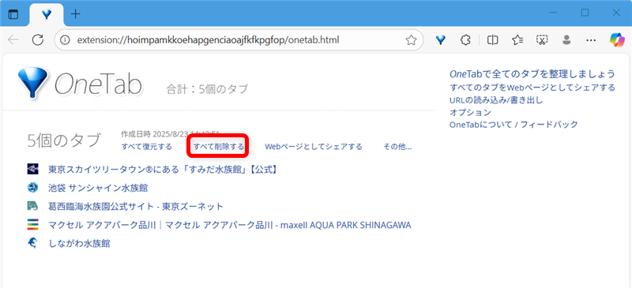Close the browser window
The width and height of the screenshot is (632, 288).
pos(616,13)
